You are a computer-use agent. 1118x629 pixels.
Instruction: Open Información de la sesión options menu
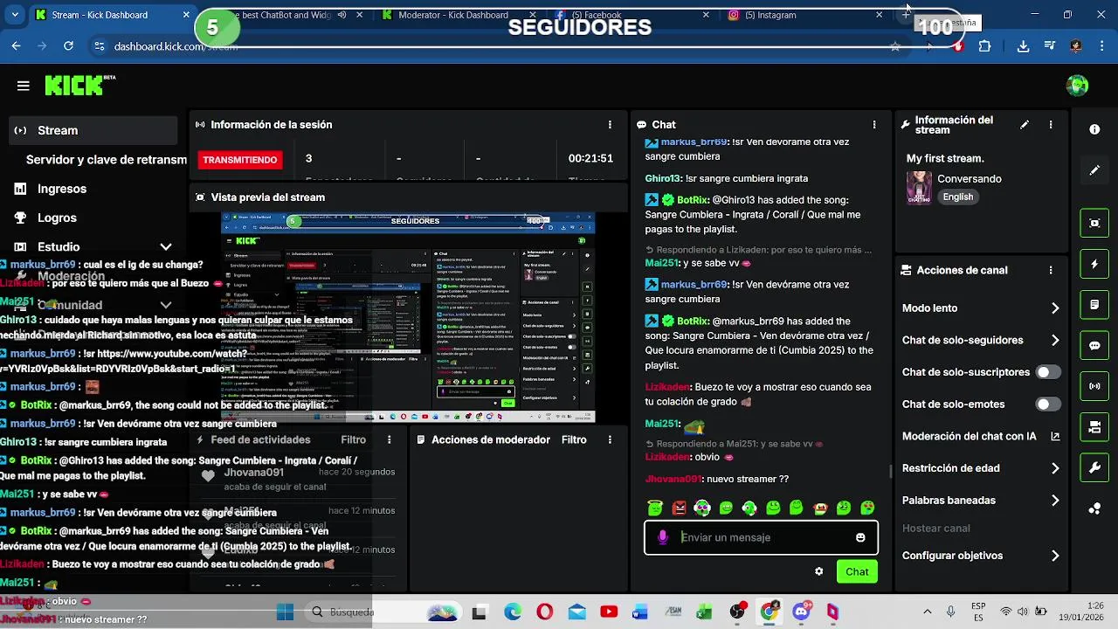coord(610,125)
